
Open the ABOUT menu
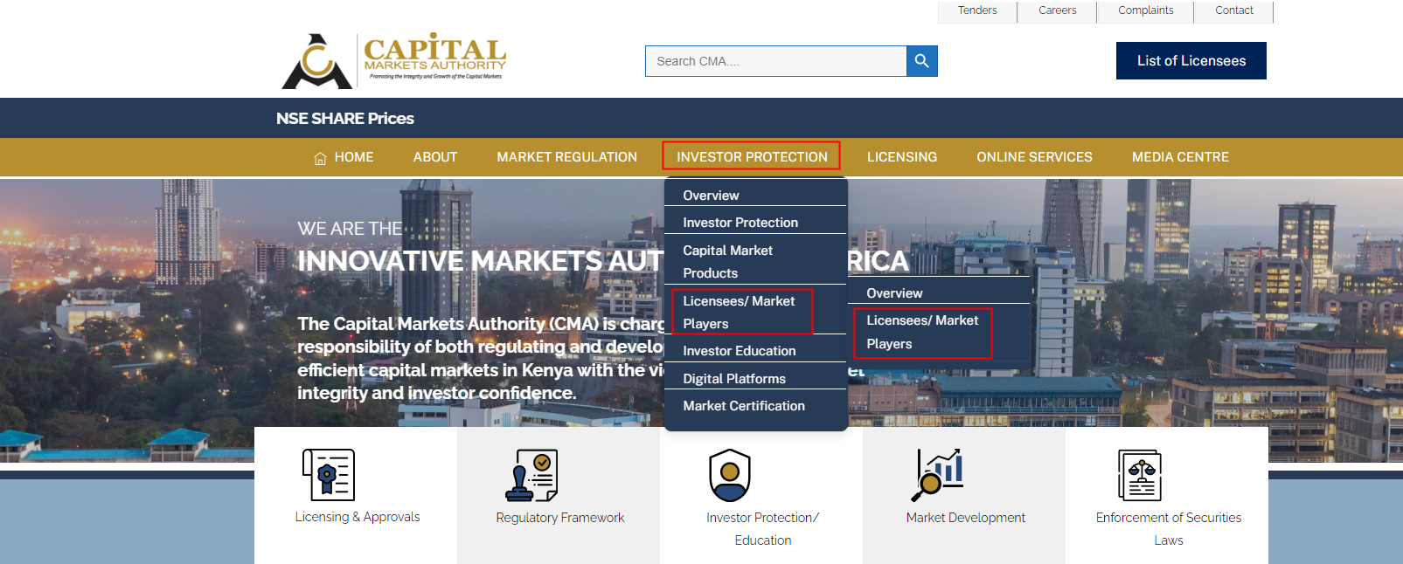point(435,157)
